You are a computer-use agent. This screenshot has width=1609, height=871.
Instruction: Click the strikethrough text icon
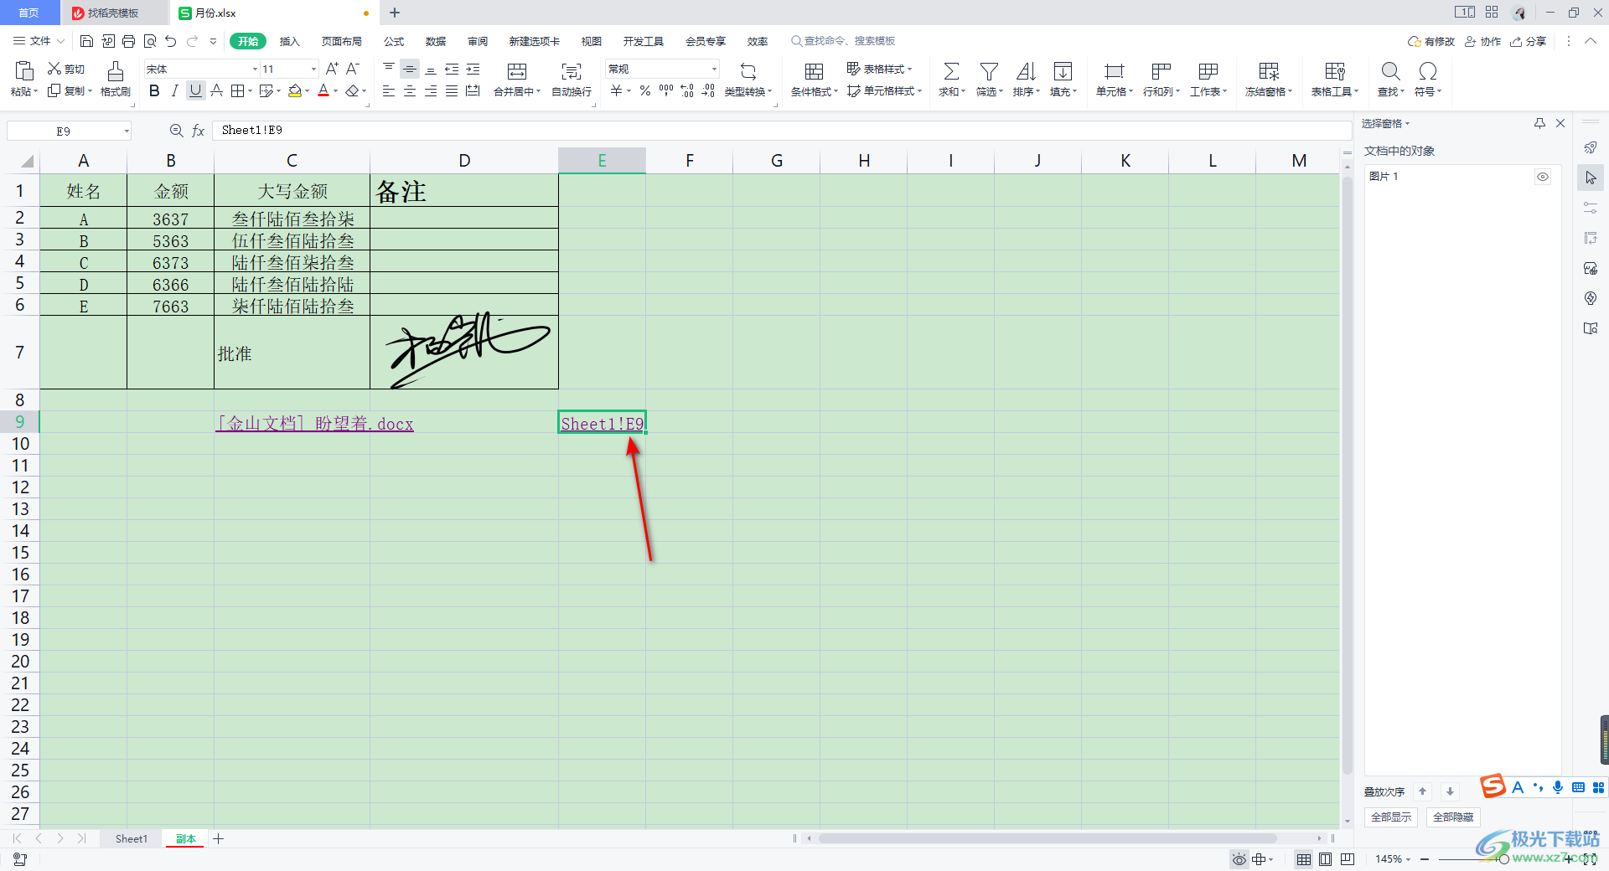[x=217, y=90]
